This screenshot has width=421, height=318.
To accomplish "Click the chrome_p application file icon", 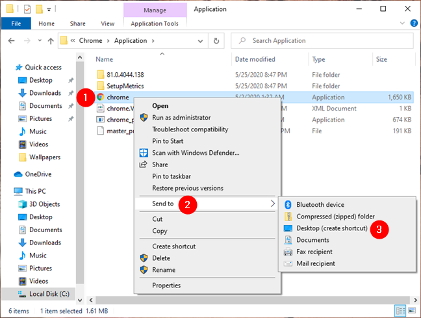I will (x=101, y=120).
